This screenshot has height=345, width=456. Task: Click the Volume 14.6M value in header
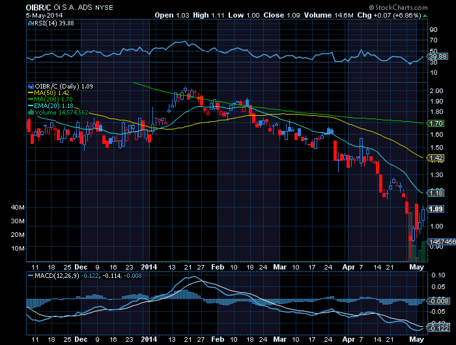click(x=328, y=15)
